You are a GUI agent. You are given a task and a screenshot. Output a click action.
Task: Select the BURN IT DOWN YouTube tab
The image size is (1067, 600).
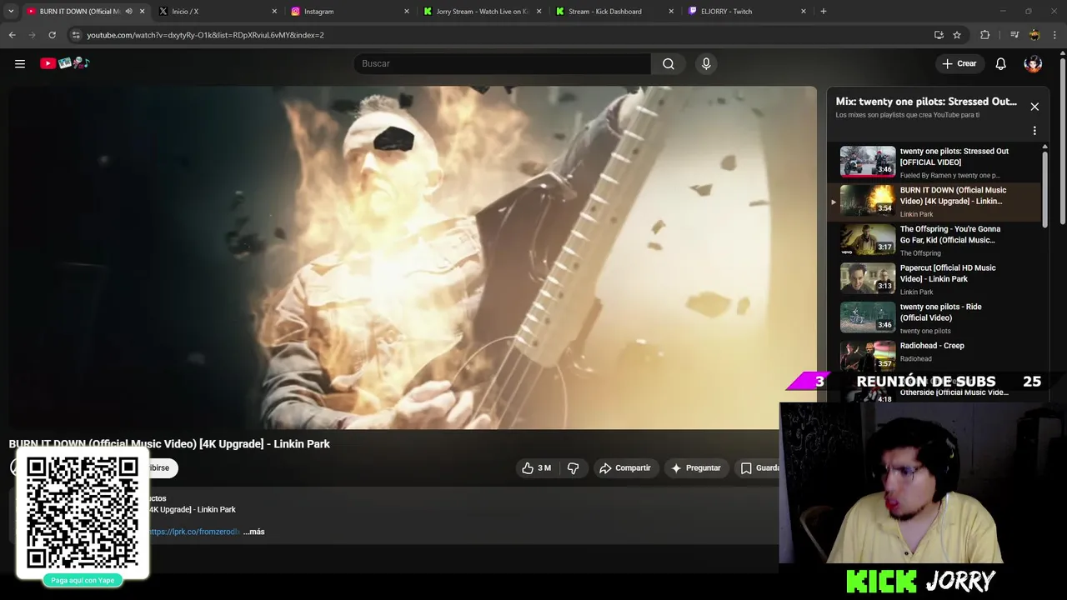coord(83,12)
